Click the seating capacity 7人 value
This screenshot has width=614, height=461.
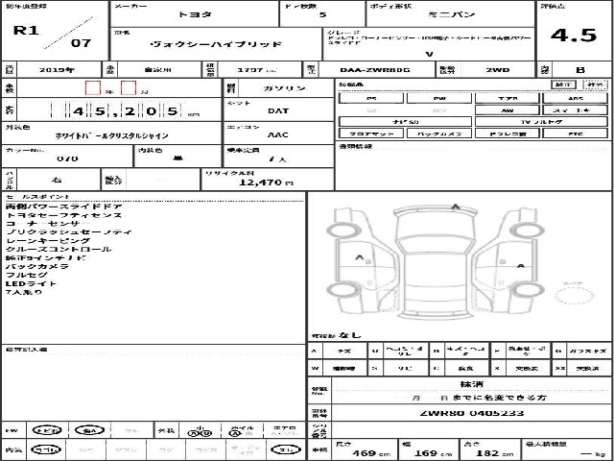click(277, 159)
